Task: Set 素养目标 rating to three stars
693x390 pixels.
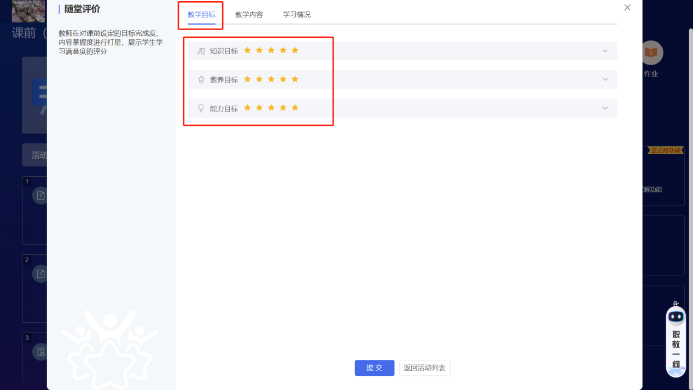Action: [x=271, y=79]
